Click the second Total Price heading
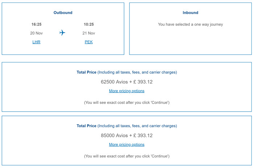Screen dimensions: 254x168 point(127,126)
